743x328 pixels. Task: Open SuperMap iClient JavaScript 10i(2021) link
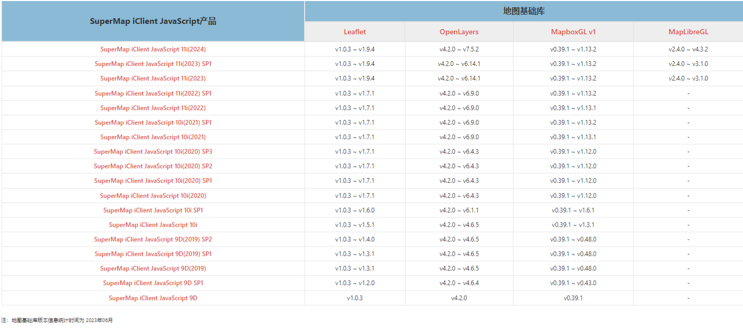pos(153,137)
